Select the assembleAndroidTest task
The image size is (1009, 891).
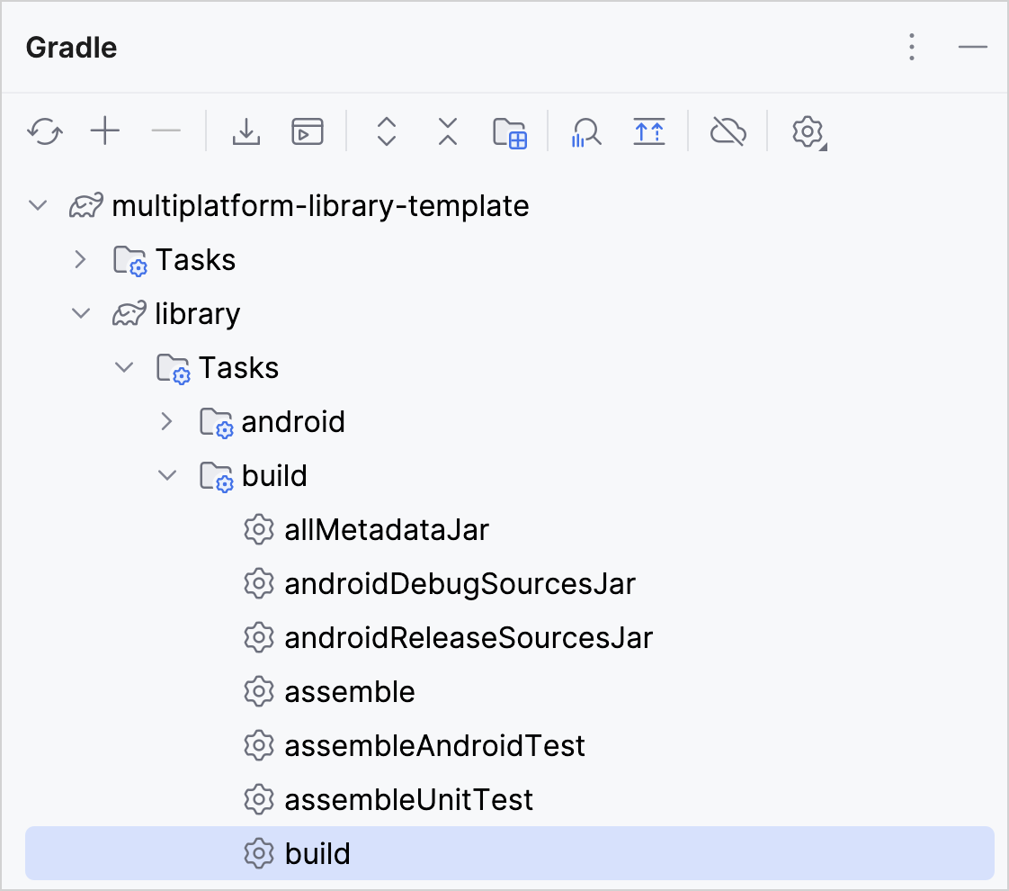(434, 745)
